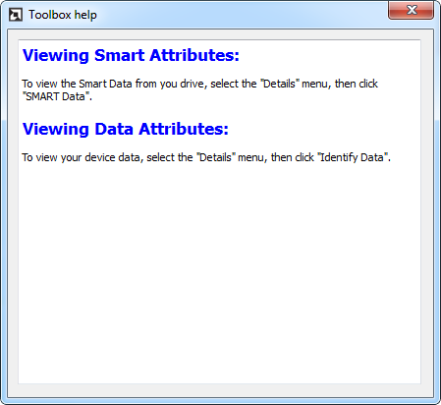This screenshot has height=405, width=441.
Task: Click the quoted "SMART Data" text
Action: 56,96
